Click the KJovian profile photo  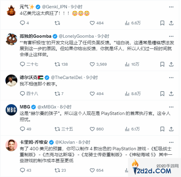pos(11,145)
